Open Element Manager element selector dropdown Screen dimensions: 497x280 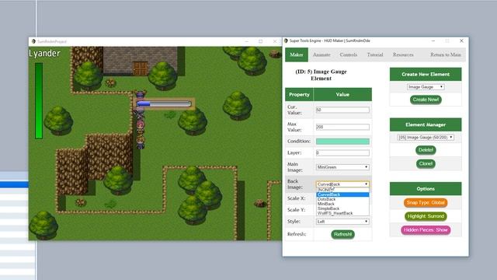(x=426, y=138)
